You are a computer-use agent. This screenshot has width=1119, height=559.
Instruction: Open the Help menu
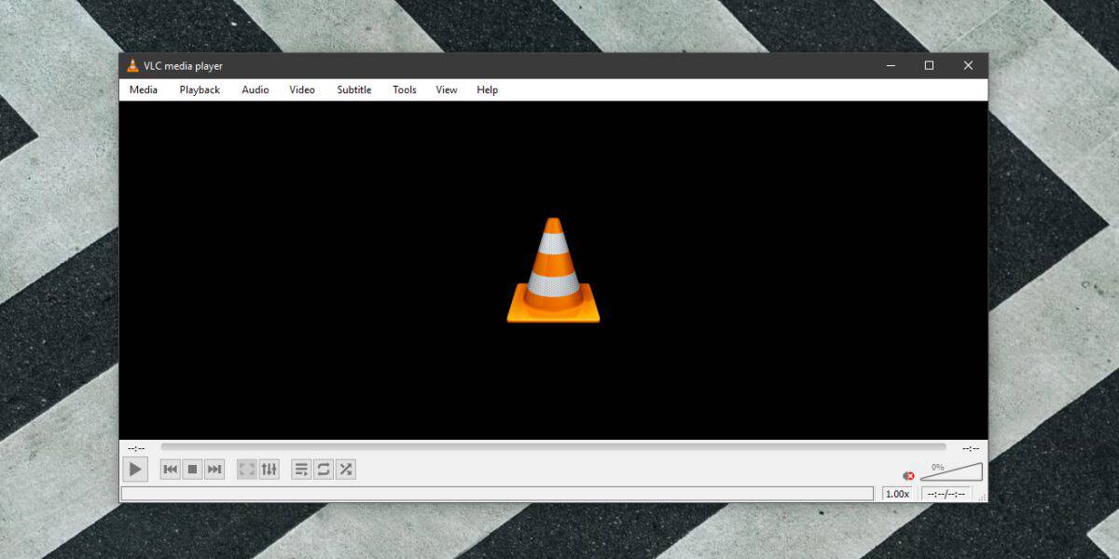[488, 89]
